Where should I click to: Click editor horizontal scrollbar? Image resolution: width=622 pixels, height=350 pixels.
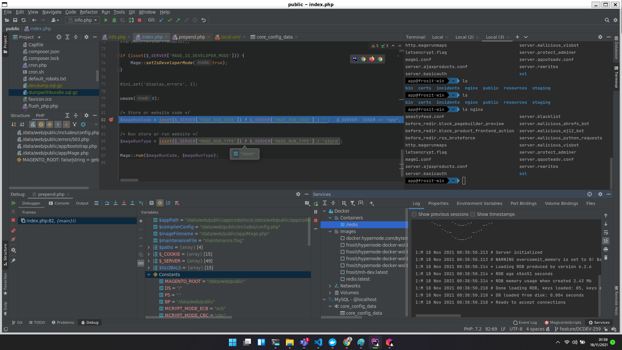129,180
